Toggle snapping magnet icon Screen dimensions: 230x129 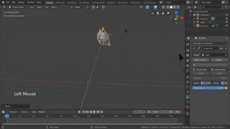pyautogui.click(x=93, y=7)
